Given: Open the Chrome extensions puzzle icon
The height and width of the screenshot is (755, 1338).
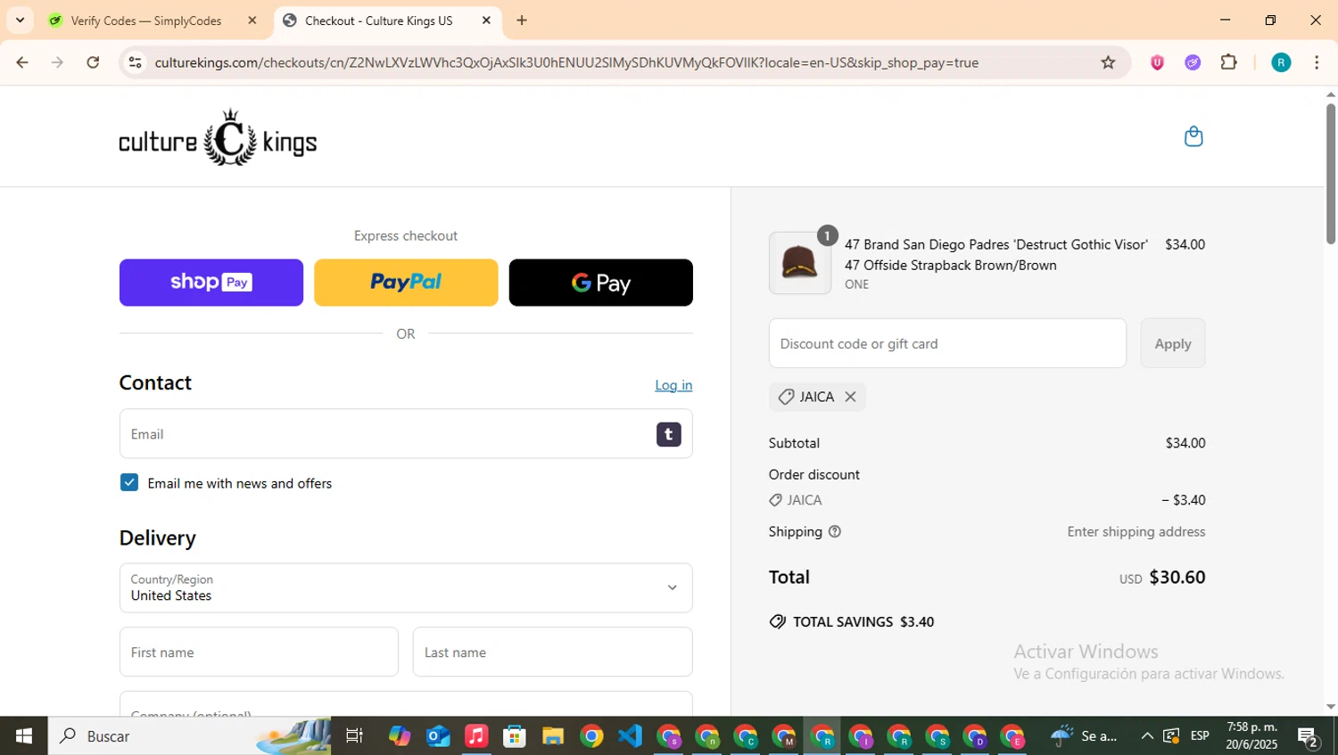Looking at the screenshot, I should [x=1229, y=62].
